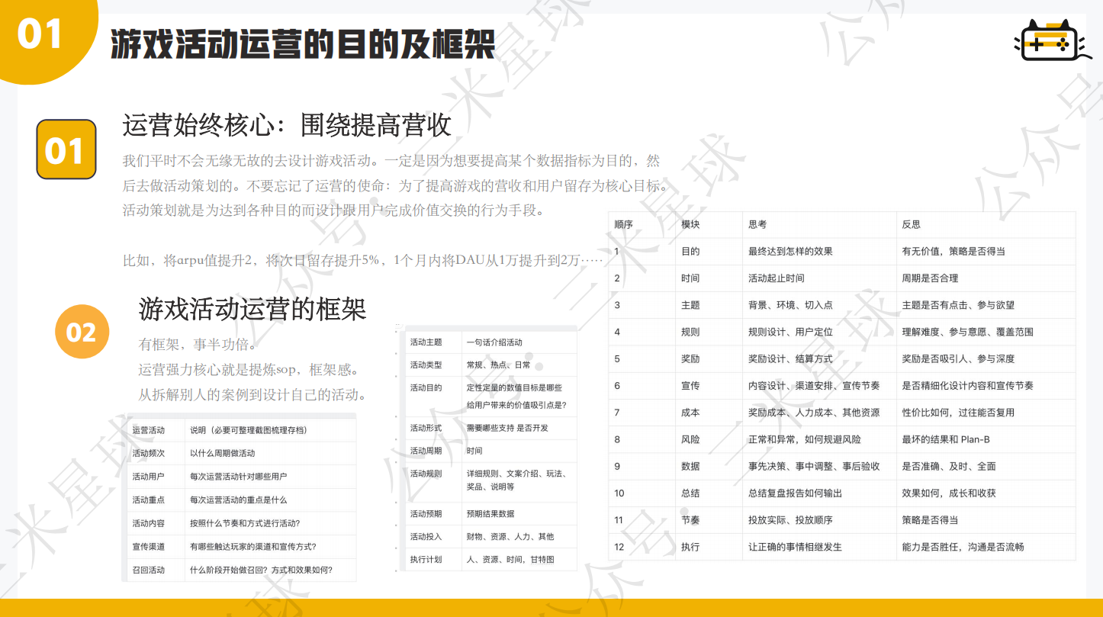The width and height of the screenshot is (1103, 617).
Task: Select the 模块 column header
Action: [690, 225]
